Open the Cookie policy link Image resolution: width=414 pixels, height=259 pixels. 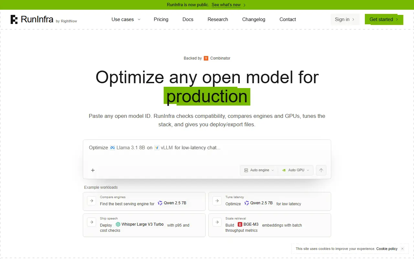point(387,249)
